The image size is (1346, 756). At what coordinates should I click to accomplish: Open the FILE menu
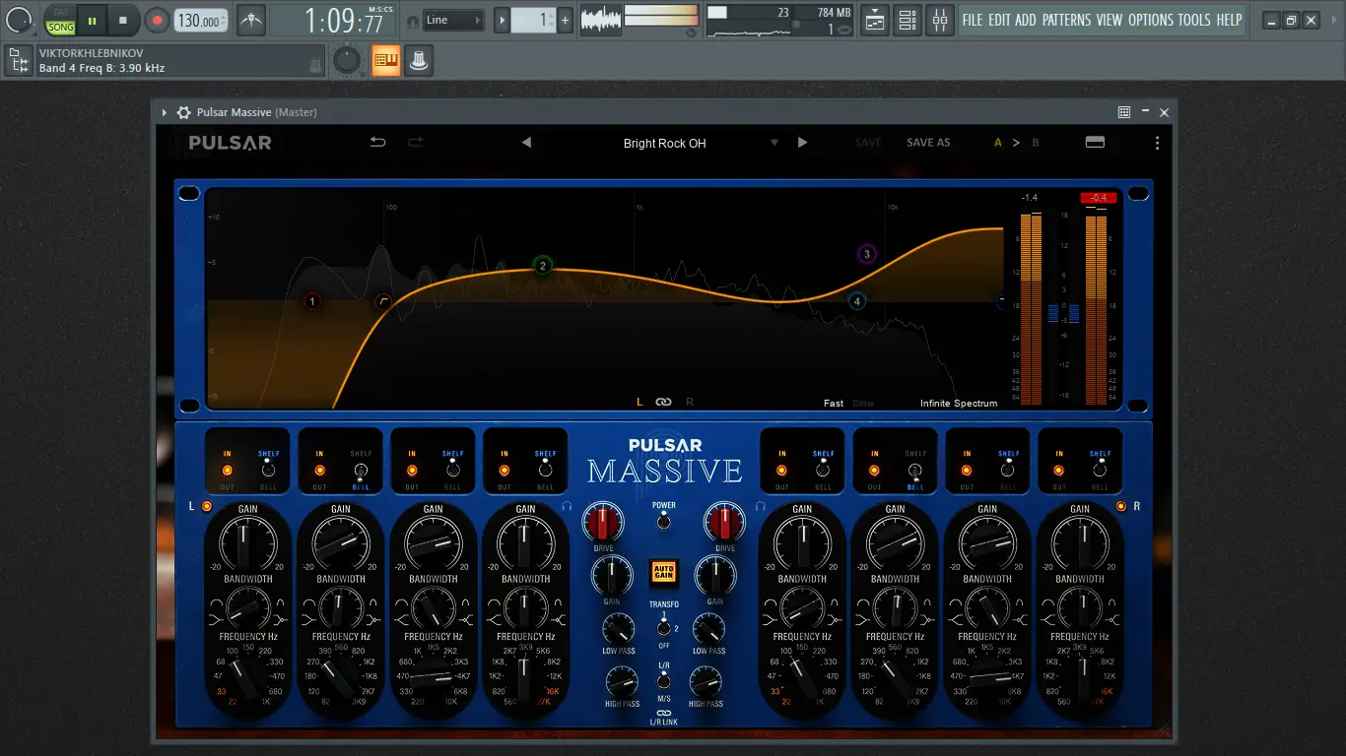[x=973, y=20]
